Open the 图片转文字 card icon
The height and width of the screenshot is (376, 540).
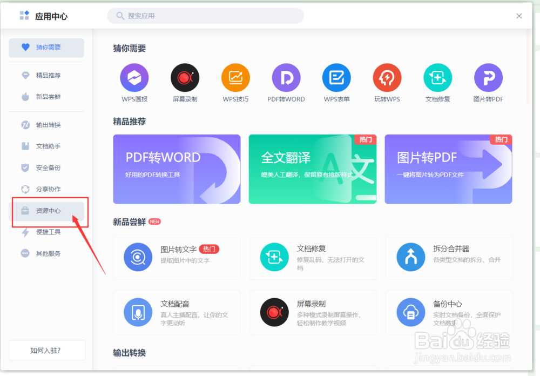[x=138, y=257]
